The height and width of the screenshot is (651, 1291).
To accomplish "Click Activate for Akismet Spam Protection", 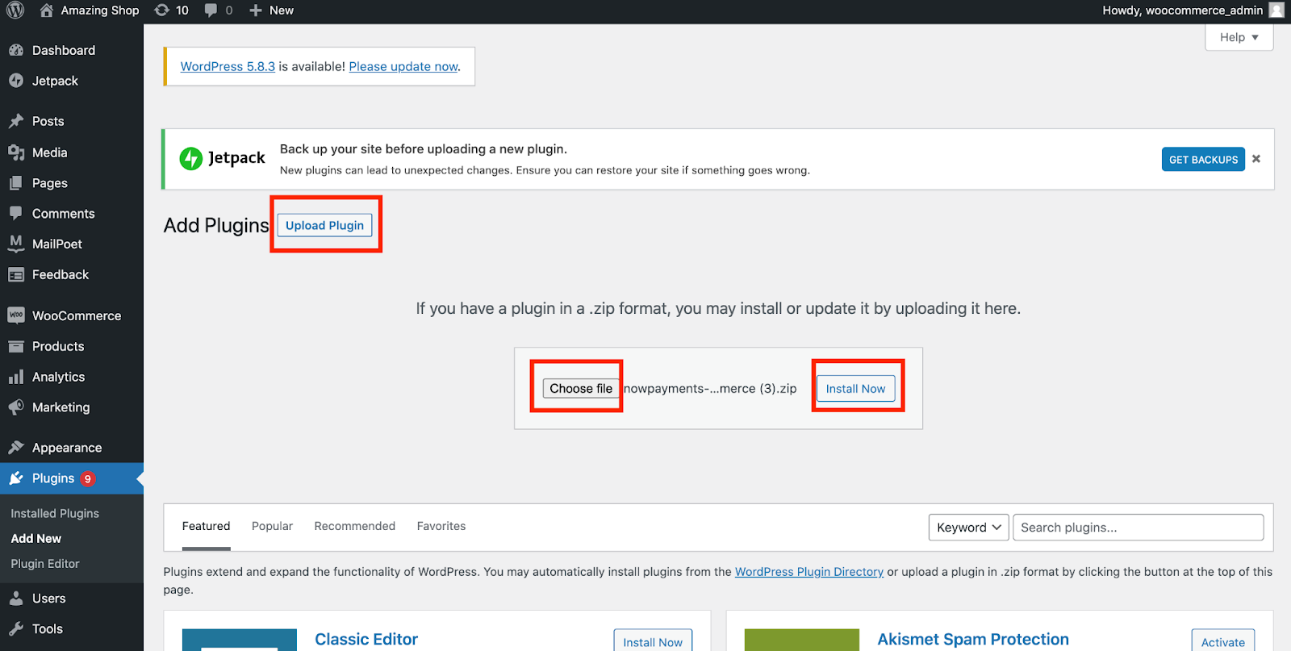I will point(1223,641).
